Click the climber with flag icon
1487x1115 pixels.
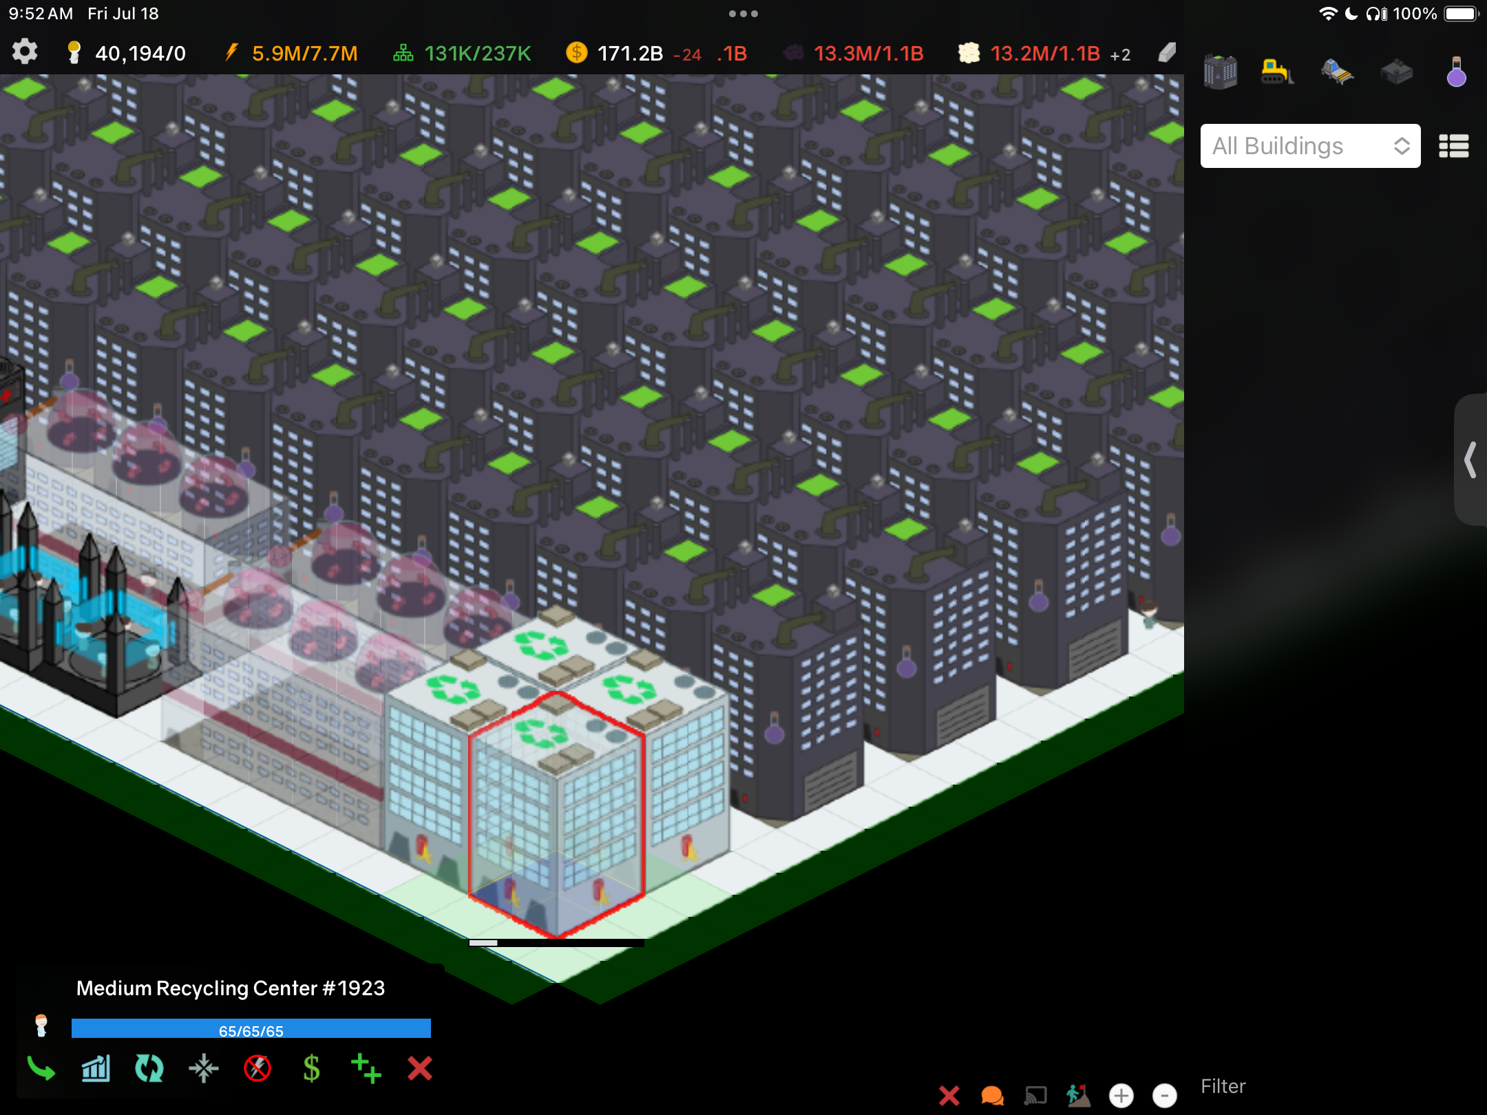point(1078,1095)
